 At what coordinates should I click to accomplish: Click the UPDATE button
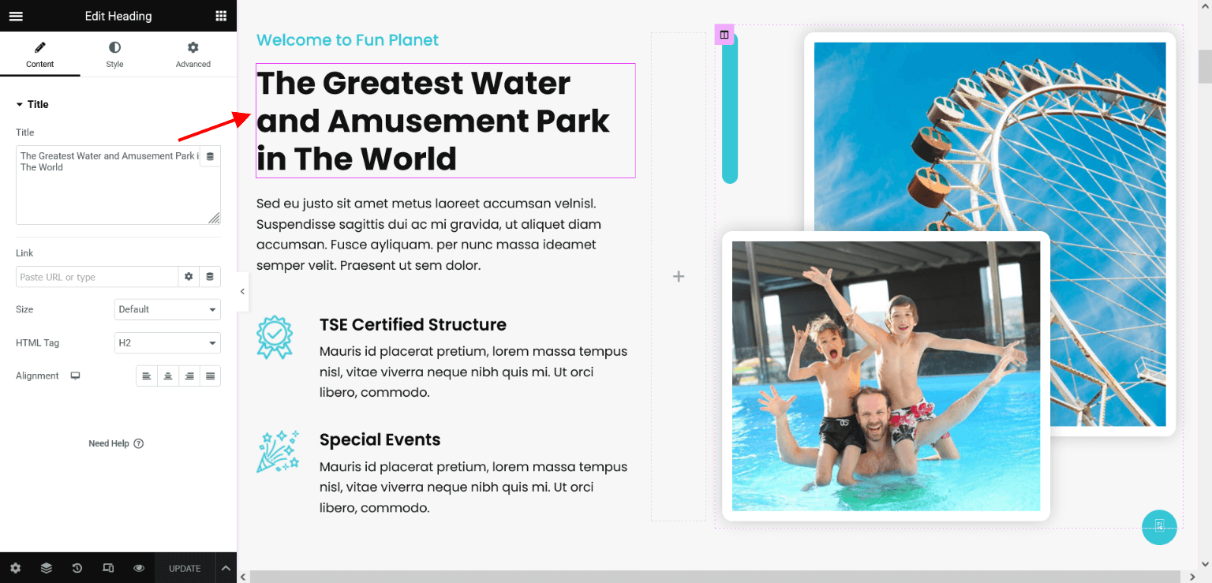tap(185, 568)
